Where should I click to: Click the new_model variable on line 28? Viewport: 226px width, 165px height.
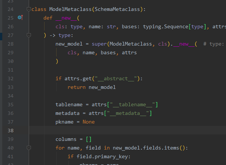pos(69,44)
